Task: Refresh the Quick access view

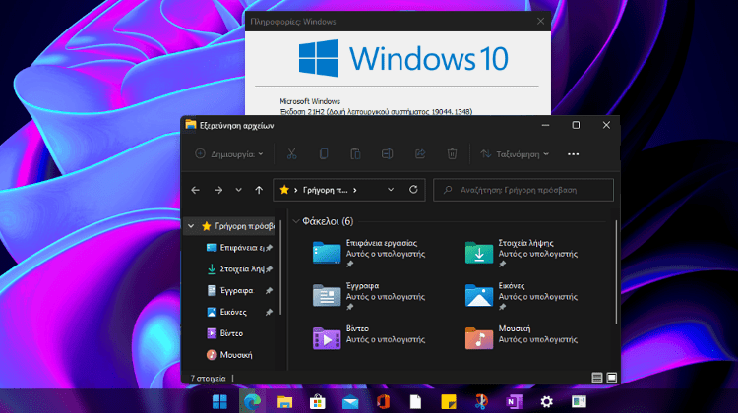Action: click(x=413, y=190)
